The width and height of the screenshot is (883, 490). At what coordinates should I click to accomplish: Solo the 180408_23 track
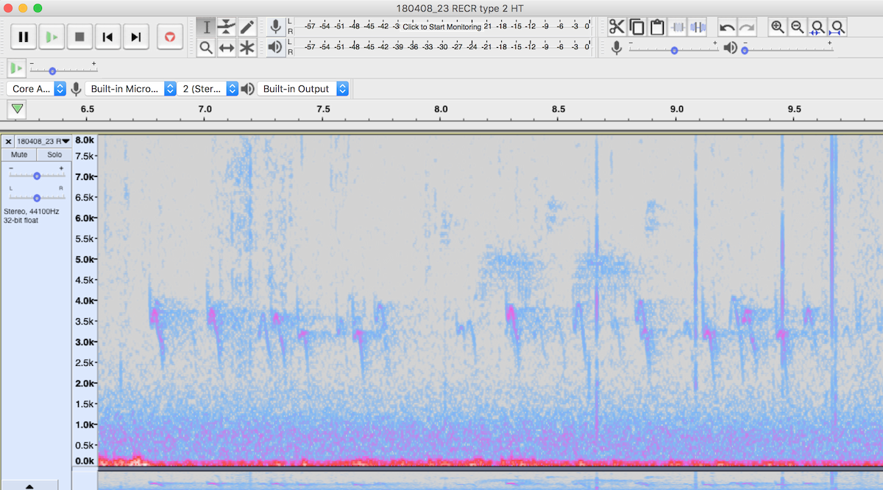tap(54, 154)
